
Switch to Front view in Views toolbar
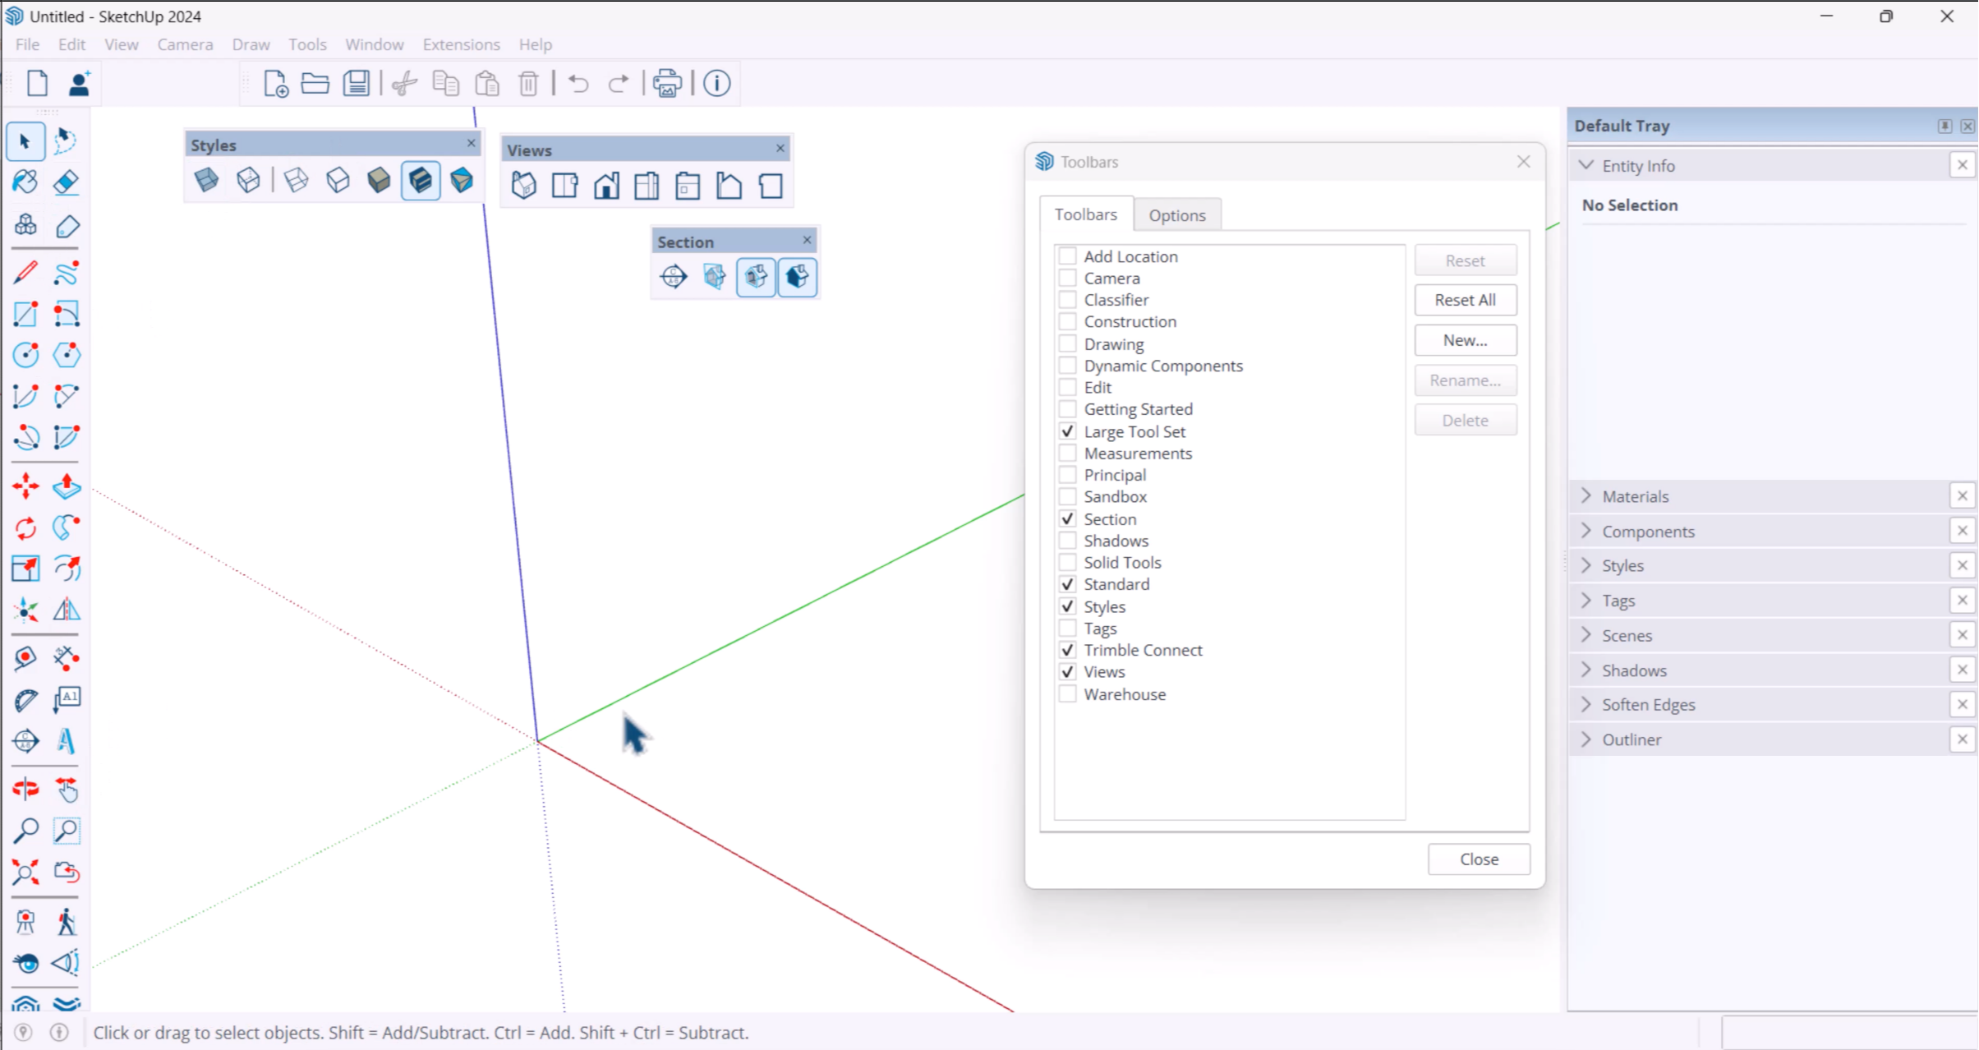[x=606, y=186]
